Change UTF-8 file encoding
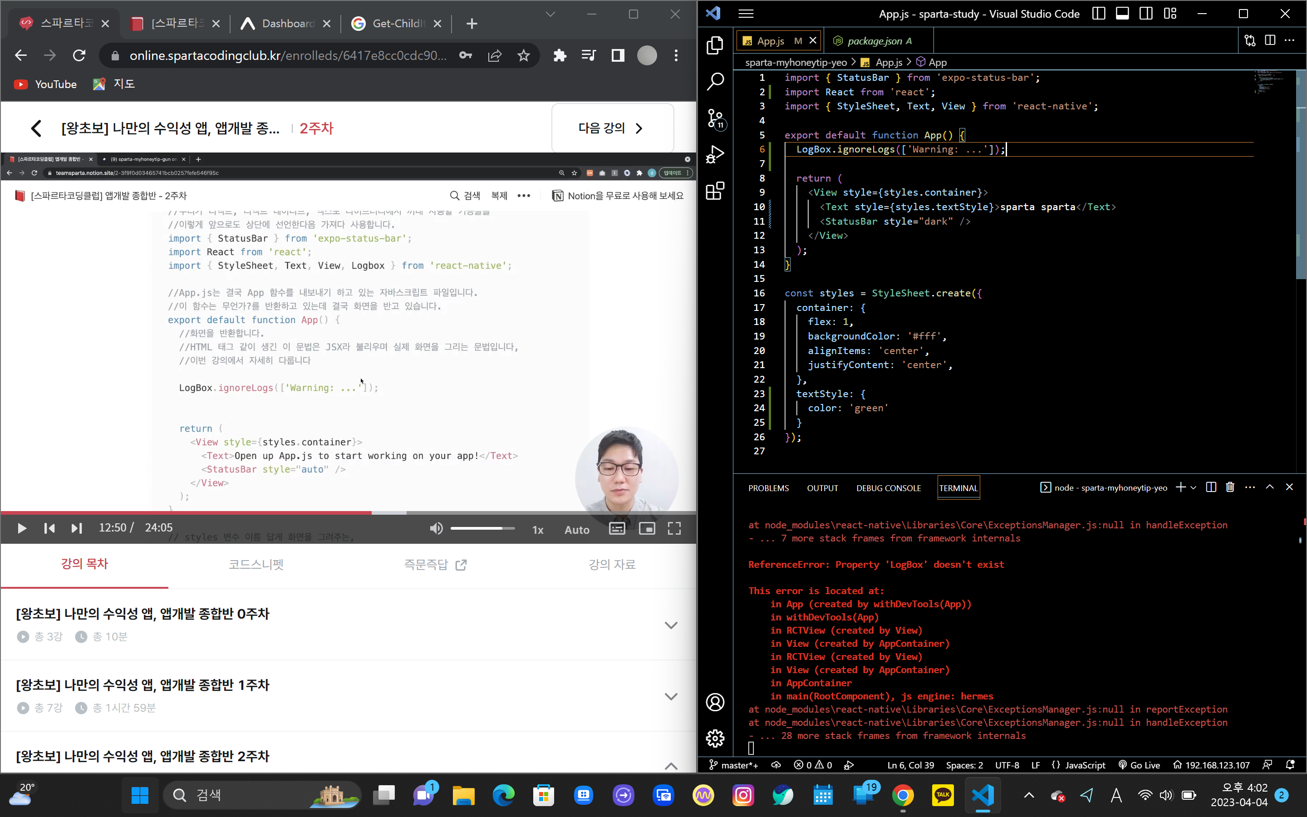Viewport: 1307px width, 817px height. (x=1007, y=765)
